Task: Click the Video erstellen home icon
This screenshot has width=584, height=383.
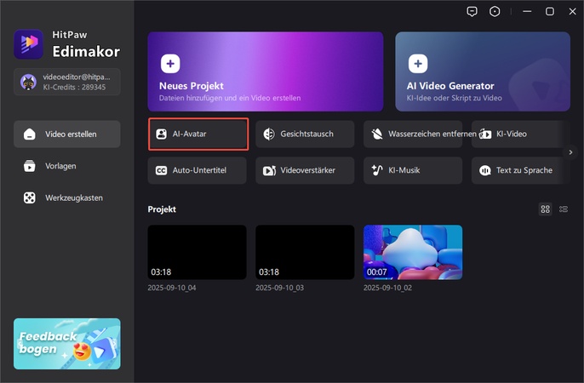Action: [30, 134]
